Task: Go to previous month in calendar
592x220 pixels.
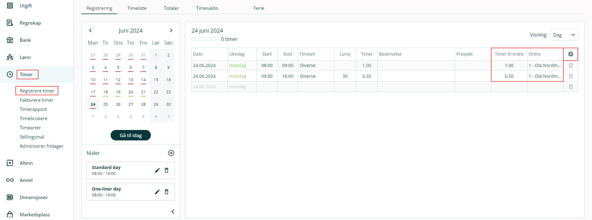Action: [x=90, y=30]
